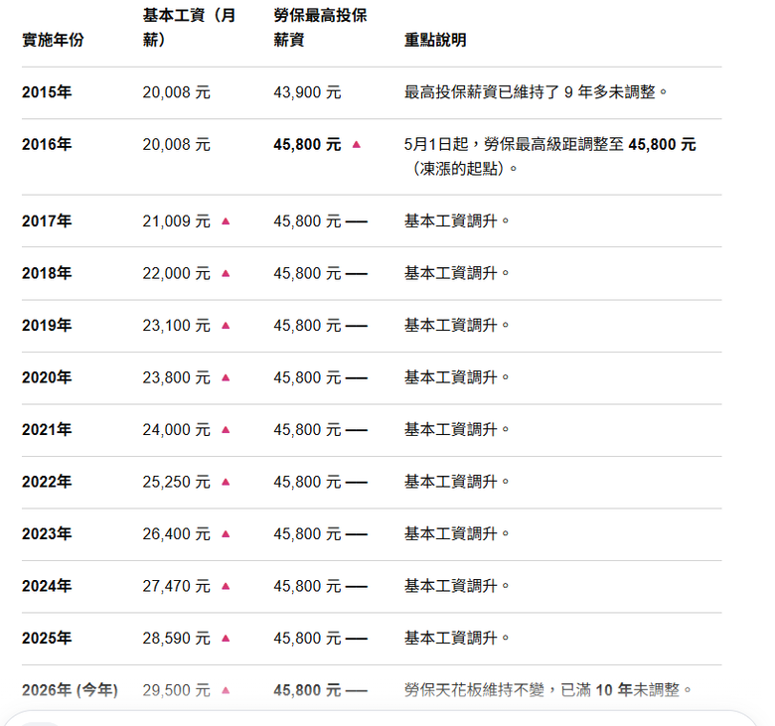This screenshot has height=726, width=775.
Task: Click the 21,009 元 wage cell
Action: point(176,220)
